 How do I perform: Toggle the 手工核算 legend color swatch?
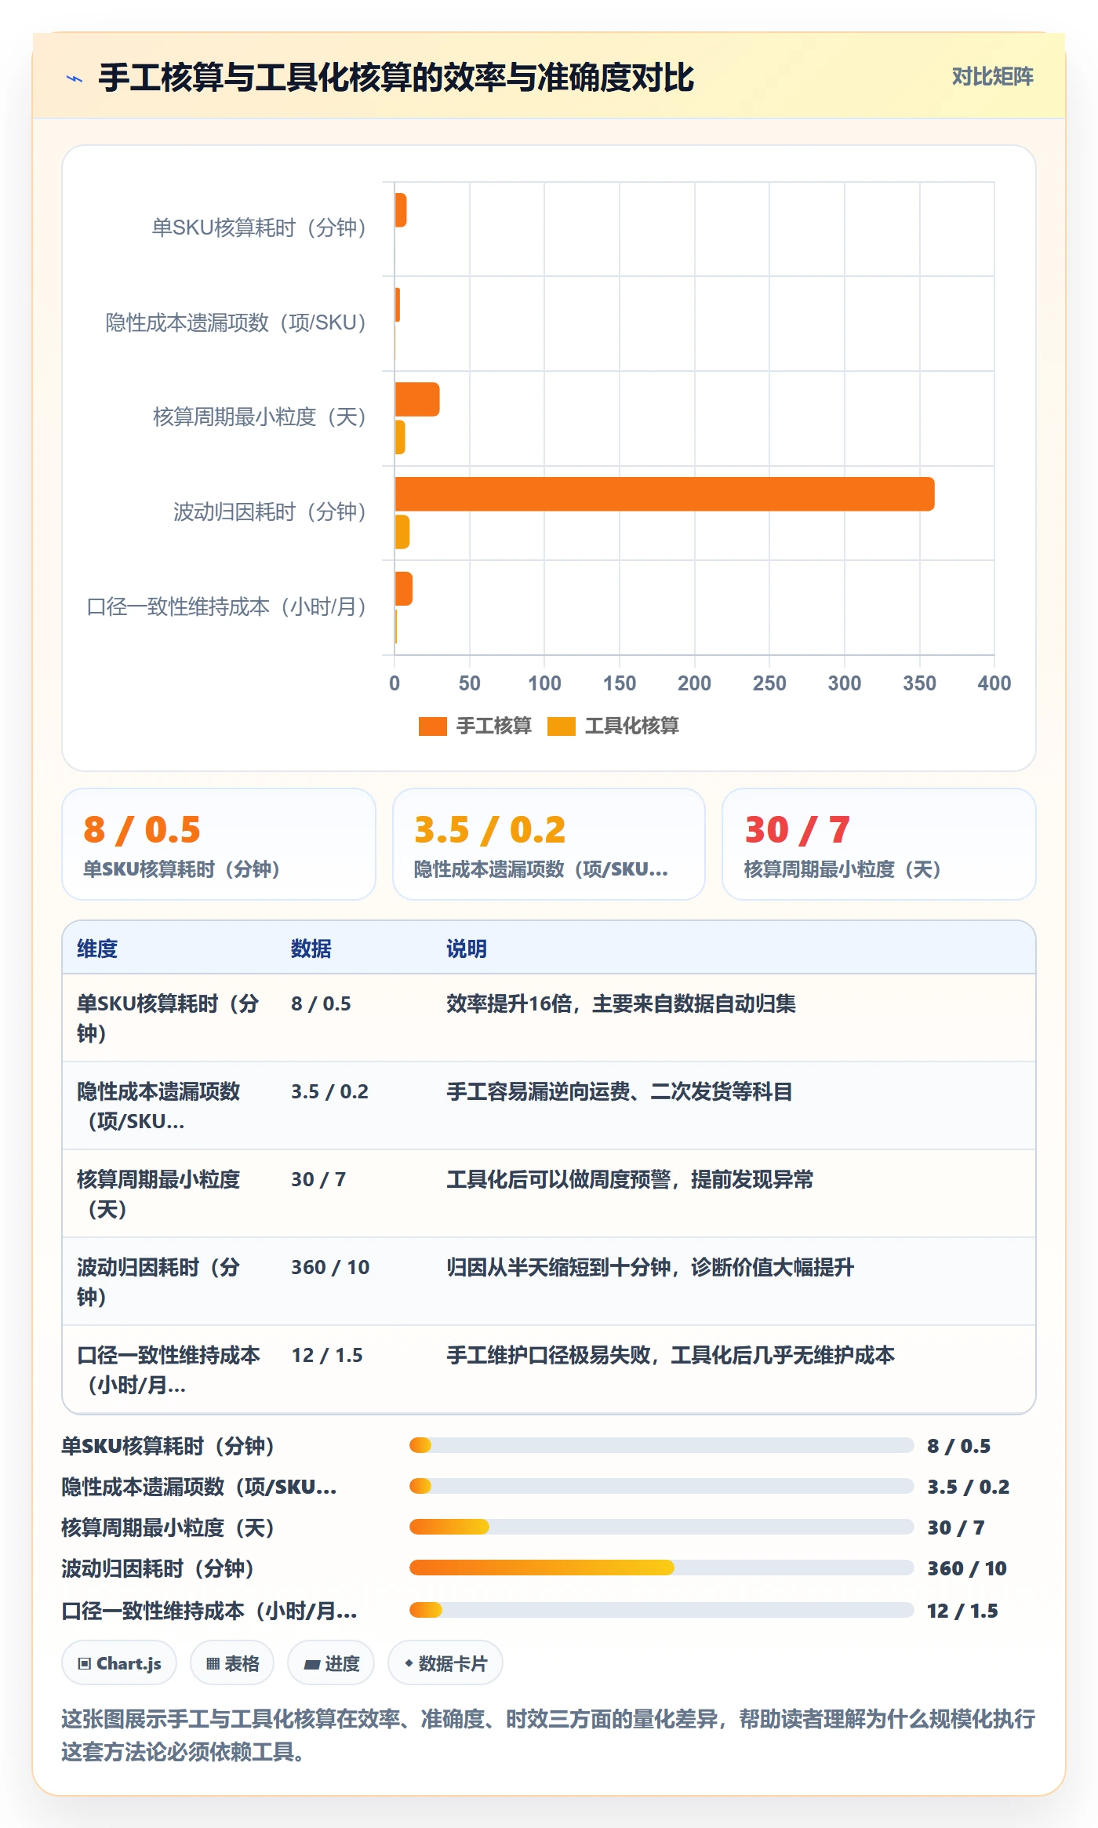click(432, 726)
